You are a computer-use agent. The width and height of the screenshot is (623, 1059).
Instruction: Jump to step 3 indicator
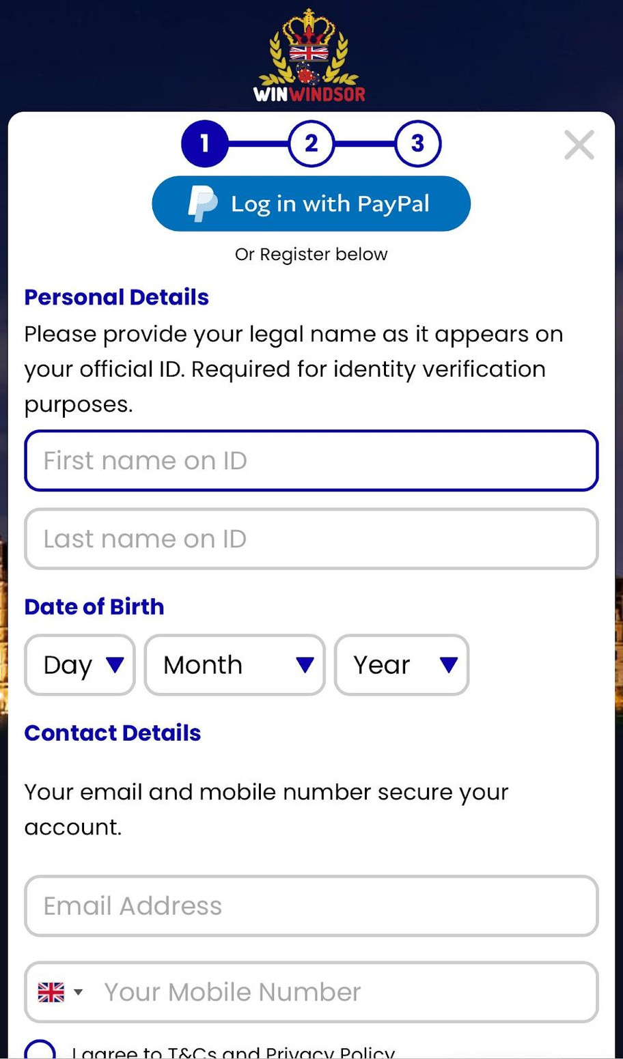(417, 143)
